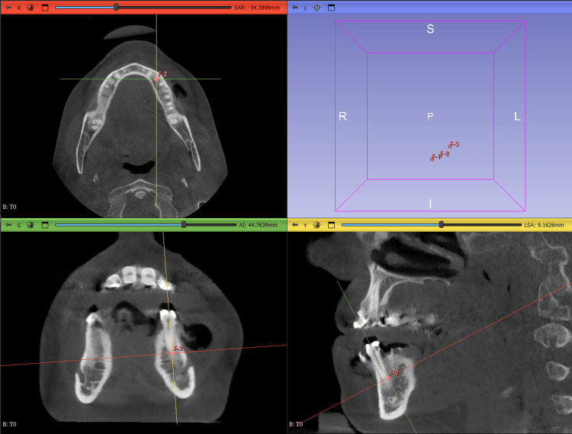
Task: Select fiducial F-3 in the 3D view
Action: click(451, 146)
